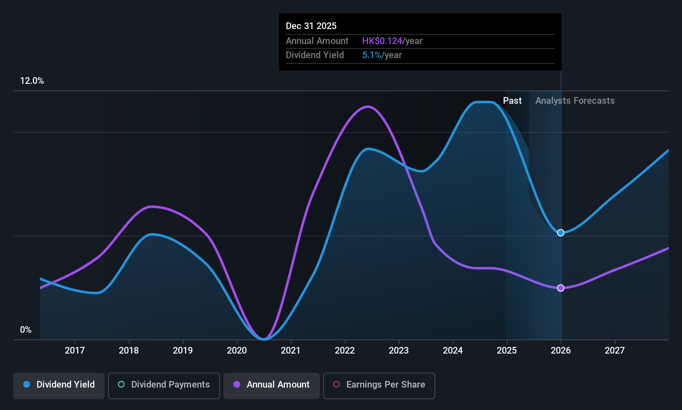
Task: Click the 2019 x-axis label
Action: [x=183, y=350]
